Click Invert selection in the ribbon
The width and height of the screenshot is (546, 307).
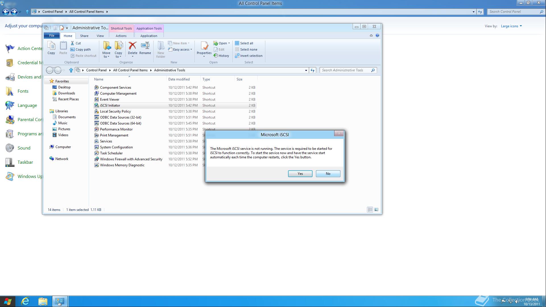click(249, 56)
